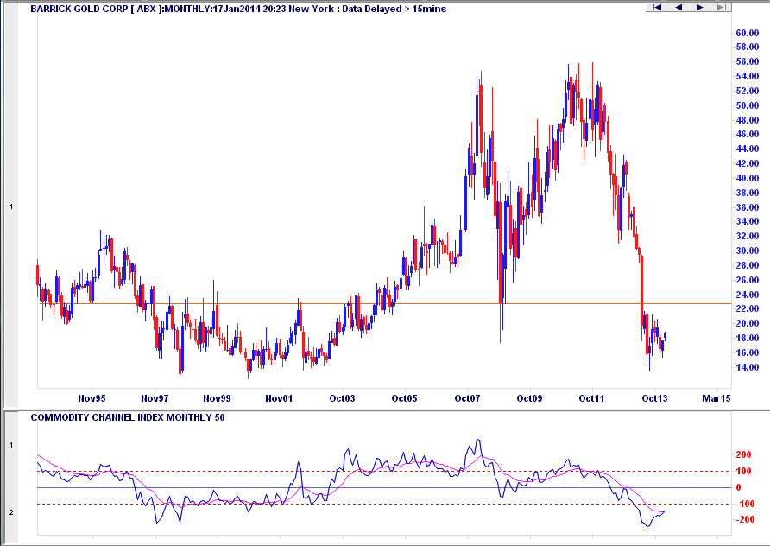Select the 52.00 price axis value
Image resolution: width=770 pixels, height=546 pixels.
point(748,91)
